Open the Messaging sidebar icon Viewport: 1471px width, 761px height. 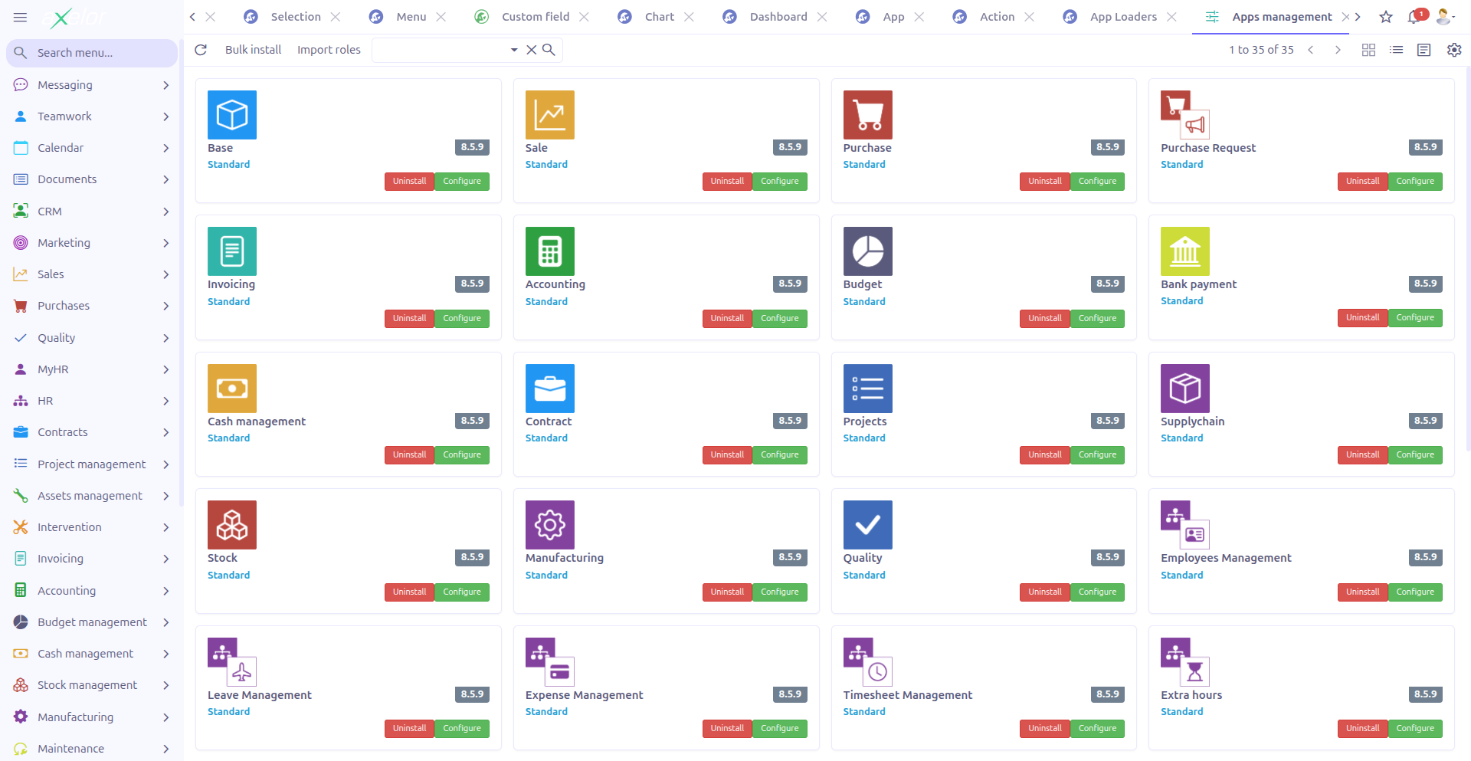pyautogui.click(x=21, y=84)
